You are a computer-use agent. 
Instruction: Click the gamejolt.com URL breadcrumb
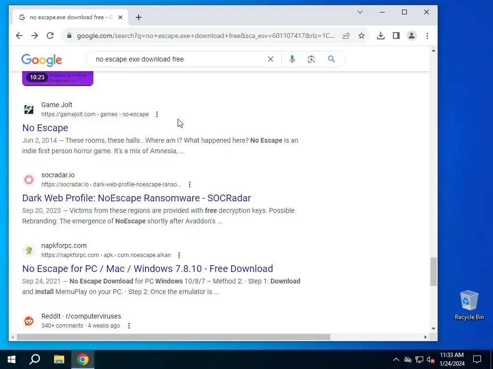pos(95,114)
